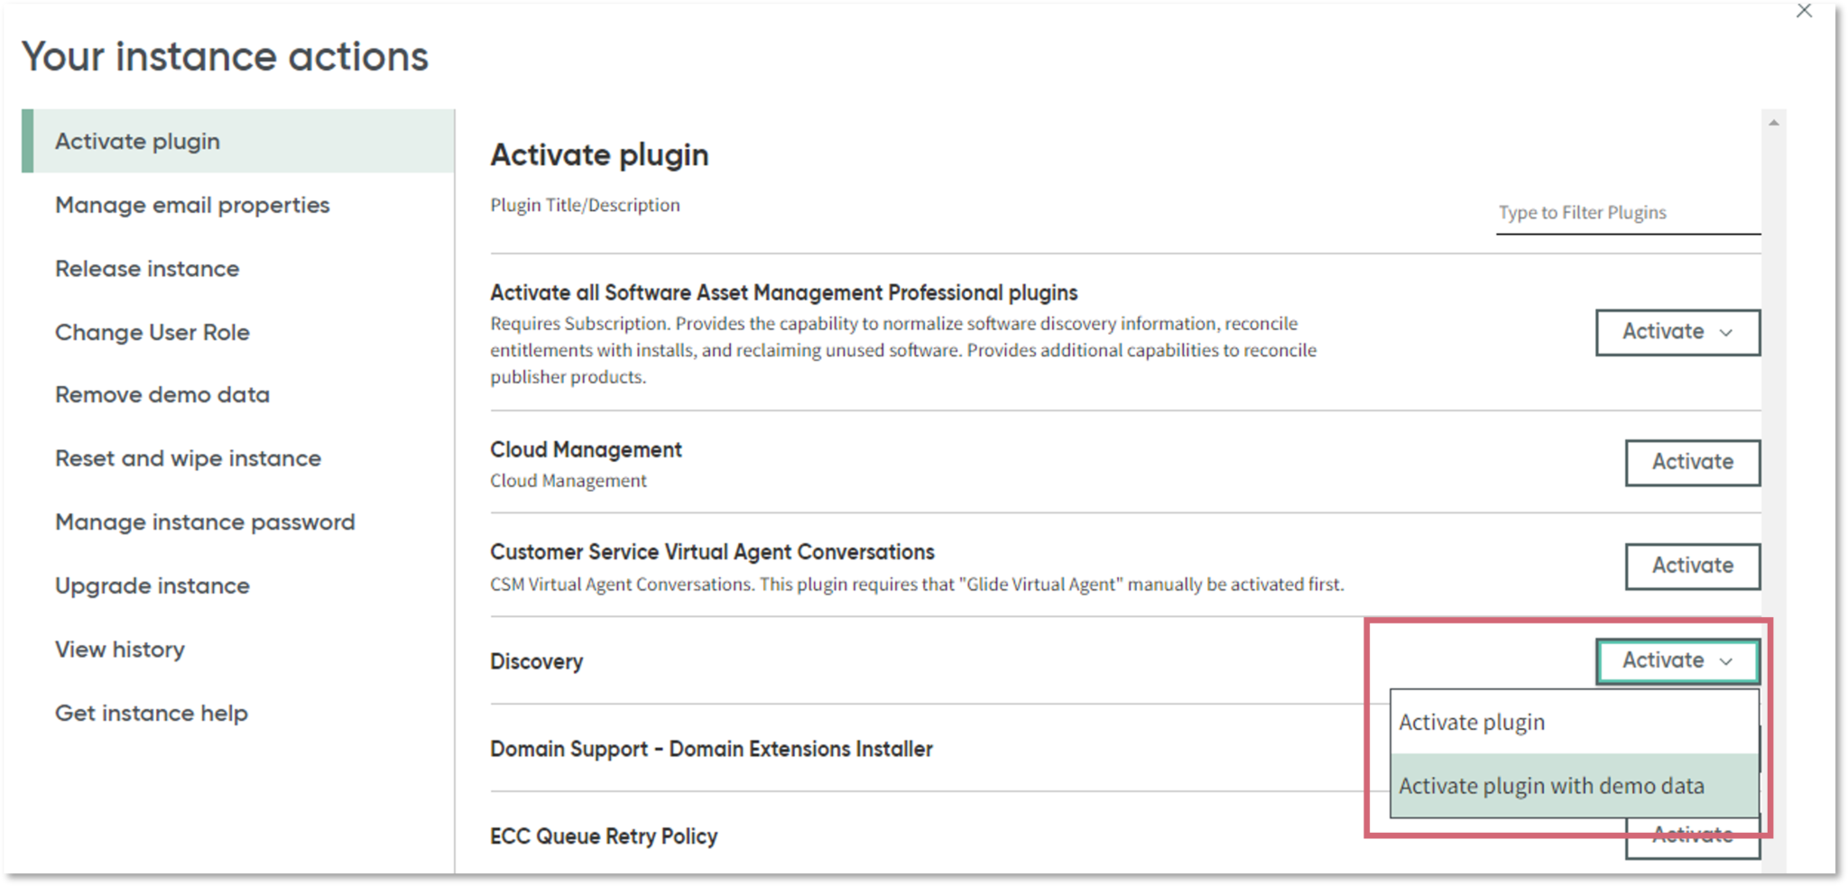The width and height of the screenshot is (1848, 886).
Task: Open the Discovery Activate dropdown
Action: coord(1677,660)
